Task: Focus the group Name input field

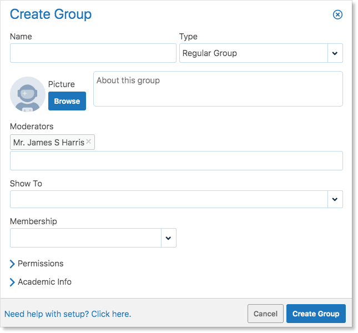Action: [93, 53]
